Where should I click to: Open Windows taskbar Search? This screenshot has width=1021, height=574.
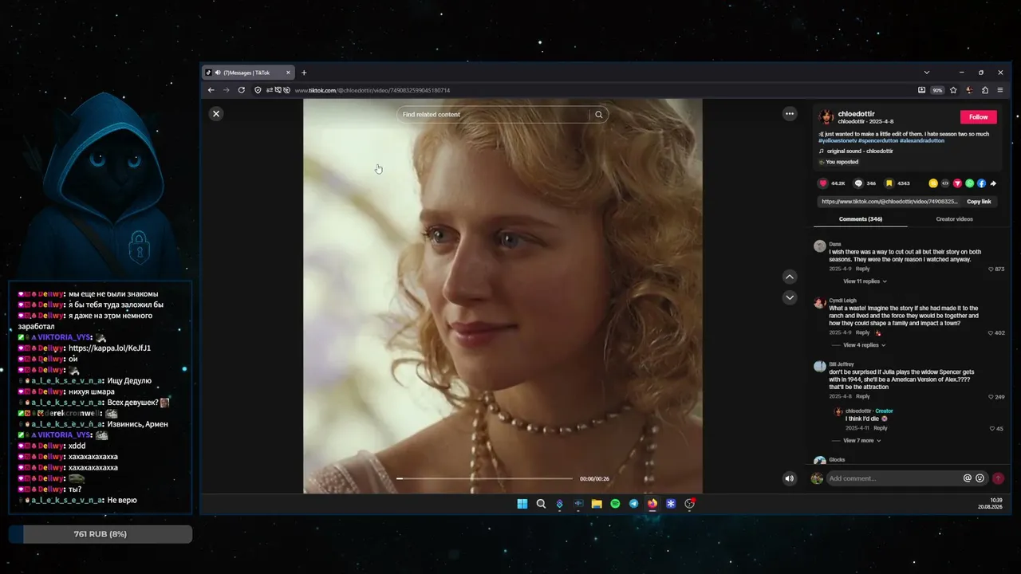click(x=541, y=504)
